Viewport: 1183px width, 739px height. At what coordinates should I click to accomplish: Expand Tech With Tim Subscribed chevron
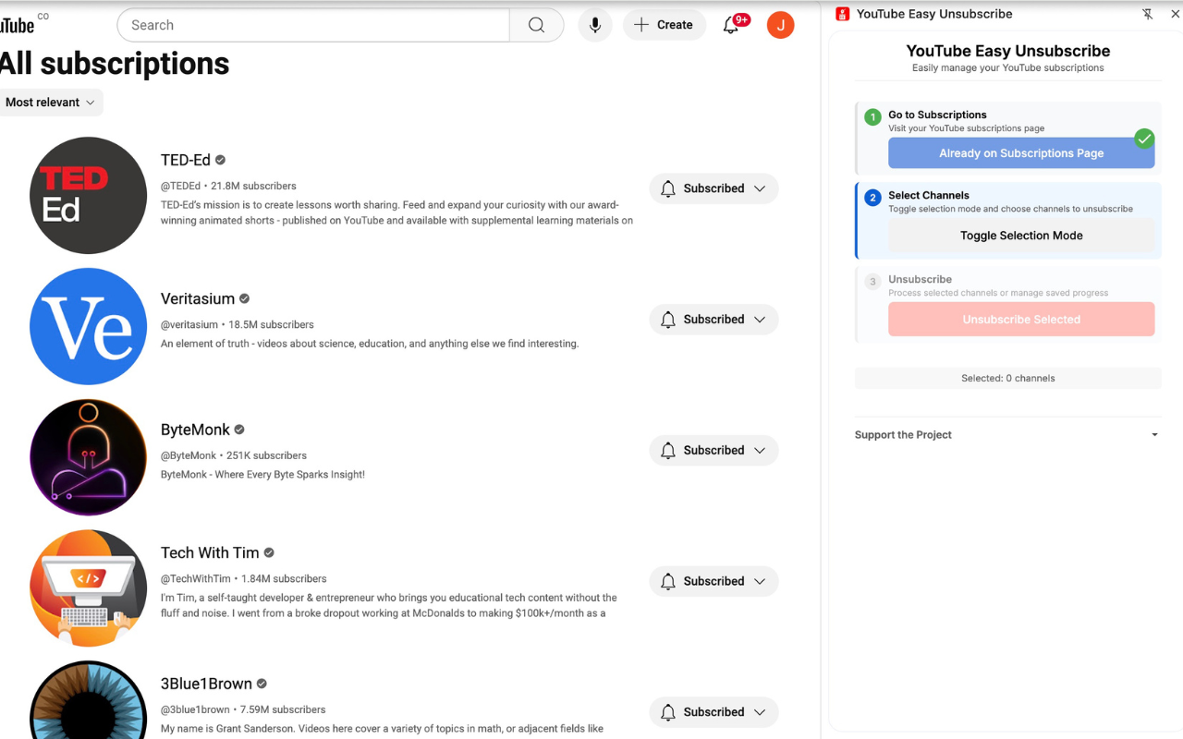click(760, 581)
